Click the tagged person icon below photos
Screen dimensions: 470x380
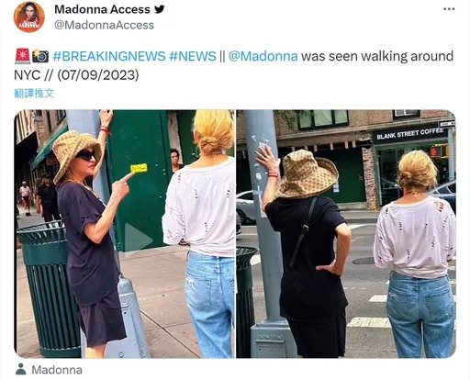pyautogui.click(x=21, y=369)
